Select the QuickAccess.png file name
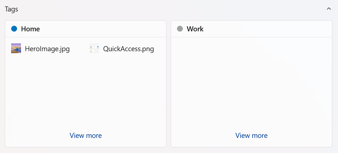 tap(129, 49)
